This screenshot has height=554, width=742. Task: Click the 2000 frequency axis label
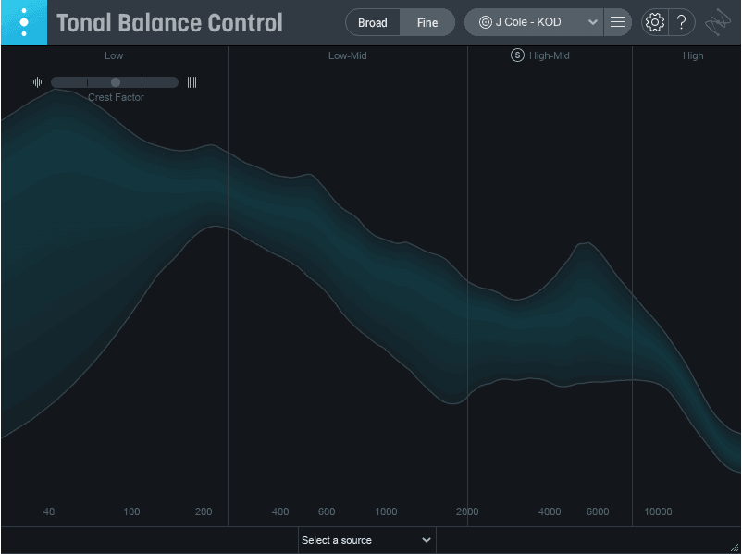[x=467, y=511]
